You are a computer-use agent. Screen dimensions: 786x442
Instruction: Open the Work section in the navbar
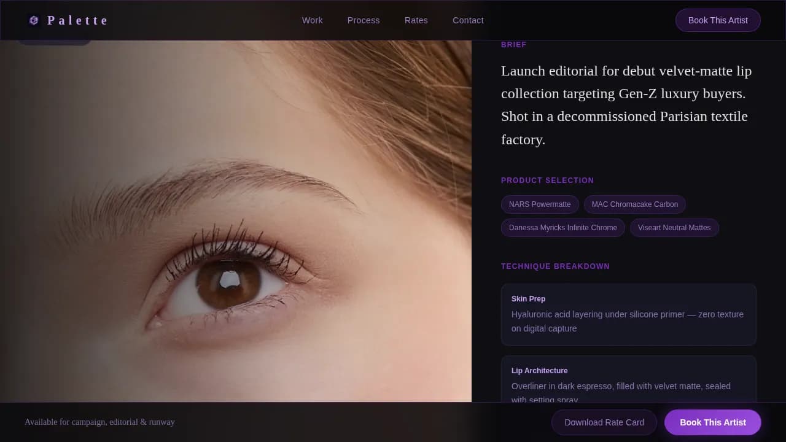312,20
